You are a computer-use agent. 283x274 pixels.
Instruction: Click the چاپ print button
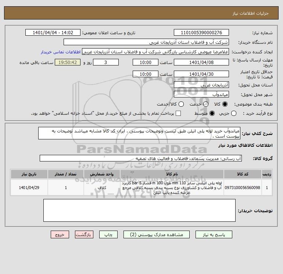(108, 234)
